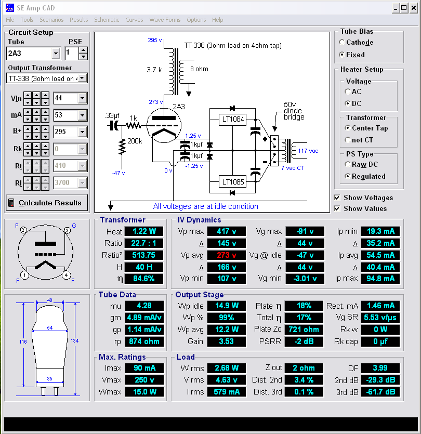Click the middle down arrow for mA
This screenshot has height=434, width=421.
pos(36,120)
